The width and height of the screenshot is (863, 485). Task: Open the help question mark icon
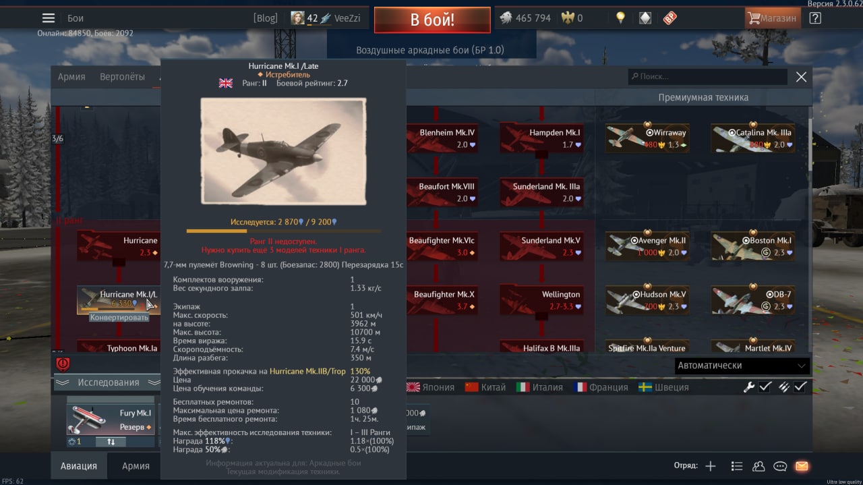point(815,18)
